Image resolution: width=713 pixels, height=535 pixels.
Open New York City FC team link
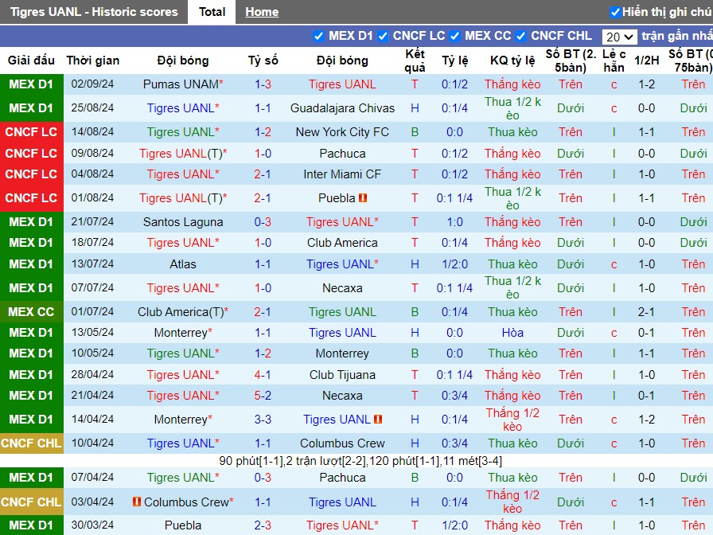[x=342, y=132]
